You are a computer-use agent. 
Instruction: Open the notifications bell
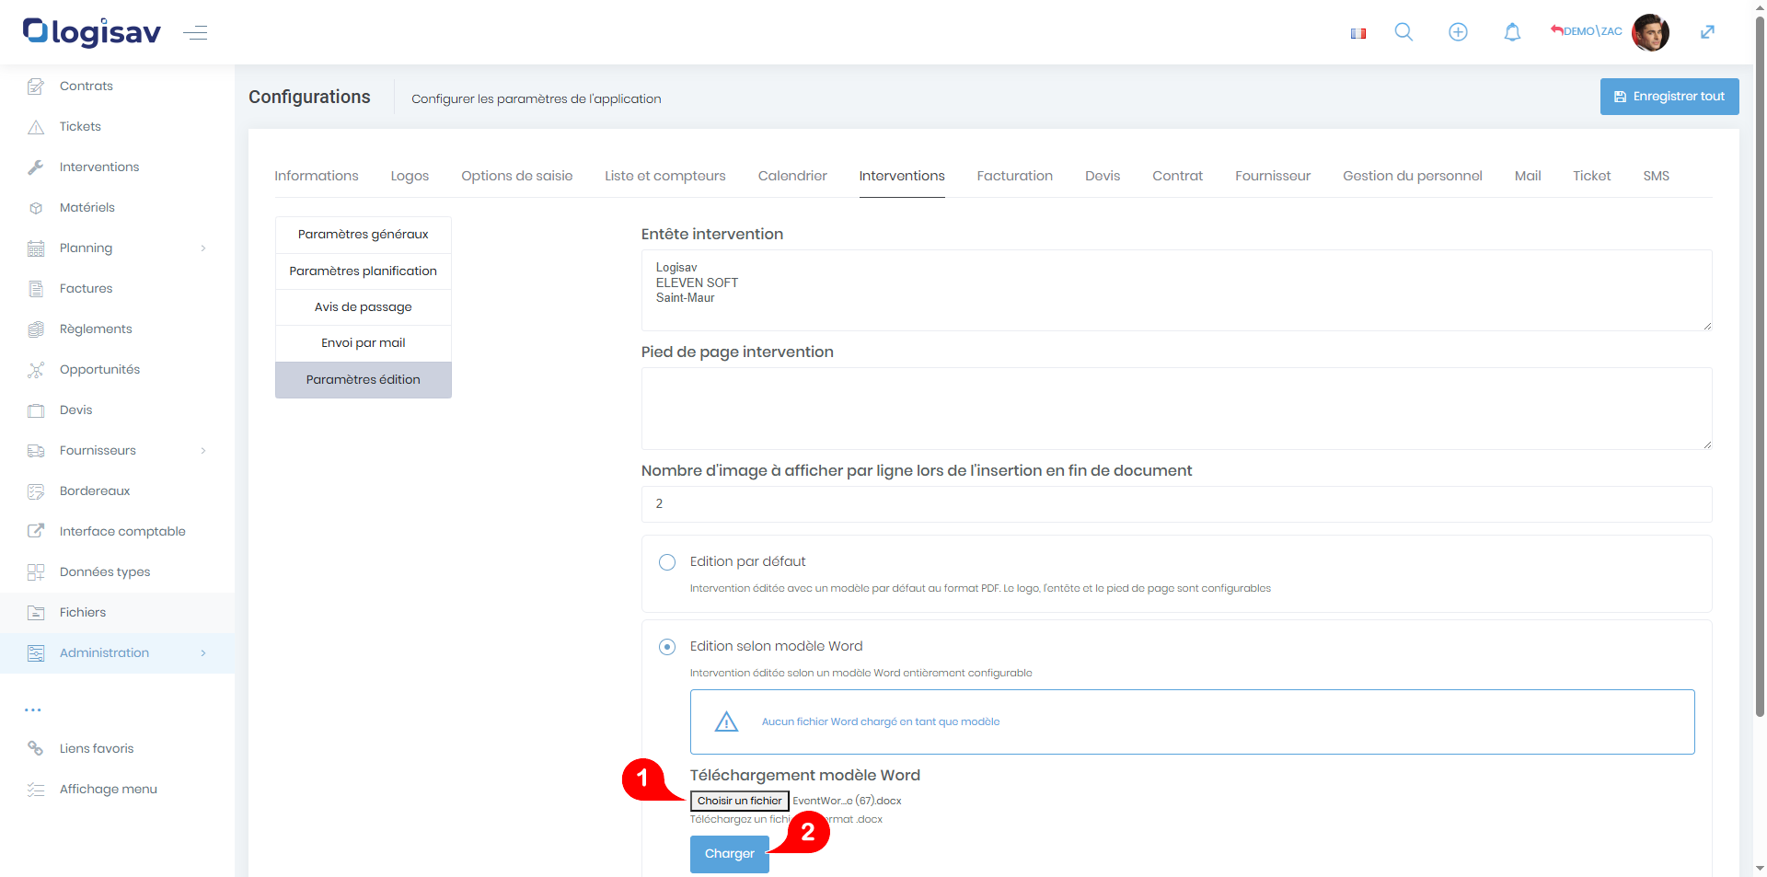(x=1512, y=32)
